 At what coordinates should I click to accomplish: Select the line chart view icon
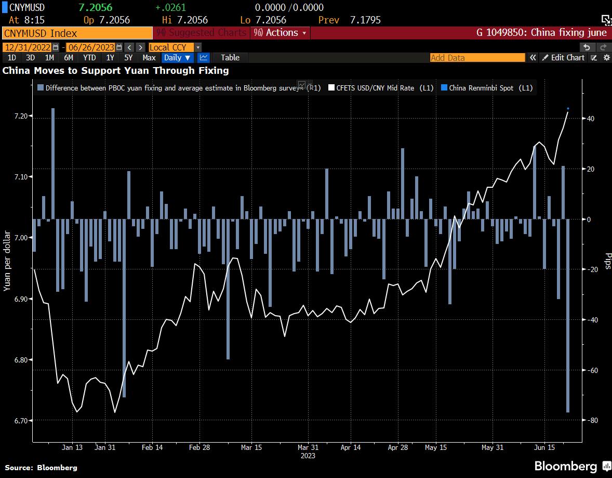203,58
